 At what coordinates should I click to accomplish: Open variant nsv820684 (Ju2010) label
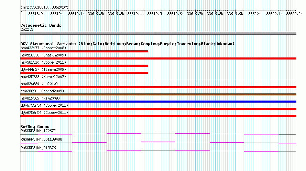tap(39, 84)
